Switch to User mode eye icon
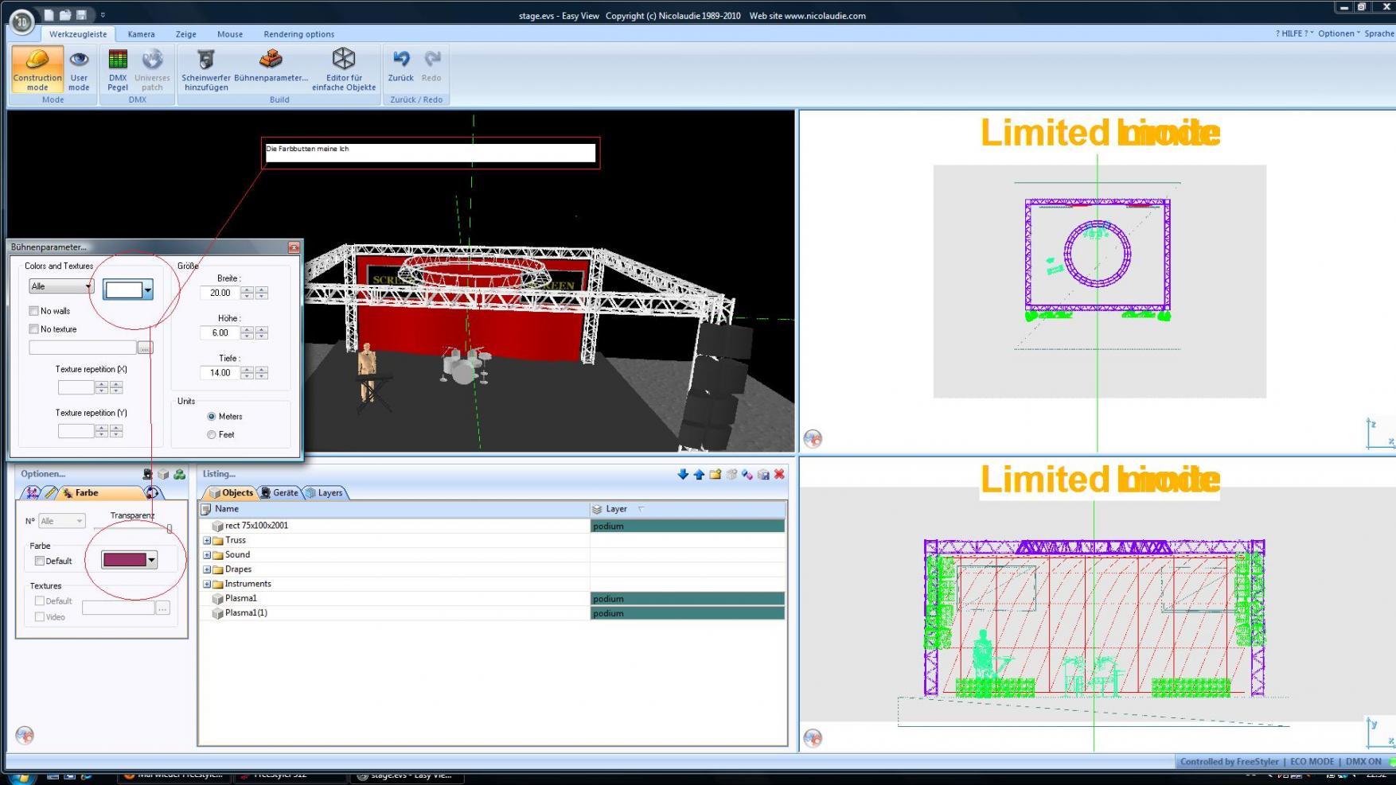 79,60
